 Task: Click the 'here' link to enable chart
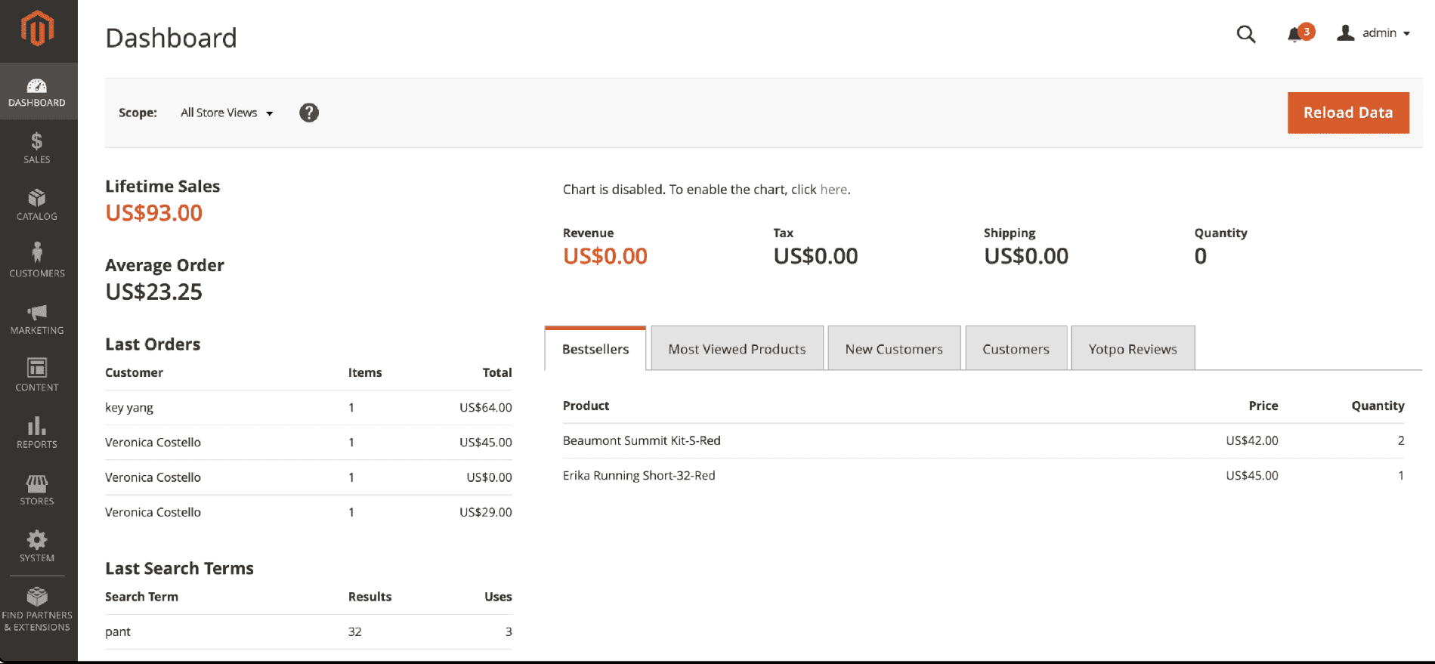tap(833, 190)
